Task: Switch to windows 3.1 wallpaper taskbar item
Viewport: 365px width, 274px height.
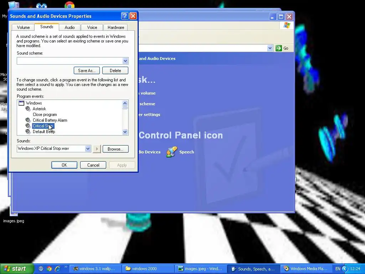Action: (x=96, y=269)
